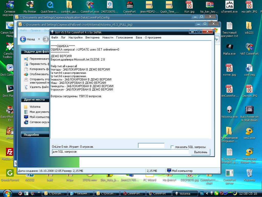Screen dimensions: 262x197
Task: Expand hidden quick launch items chevron
Action: 39,193
